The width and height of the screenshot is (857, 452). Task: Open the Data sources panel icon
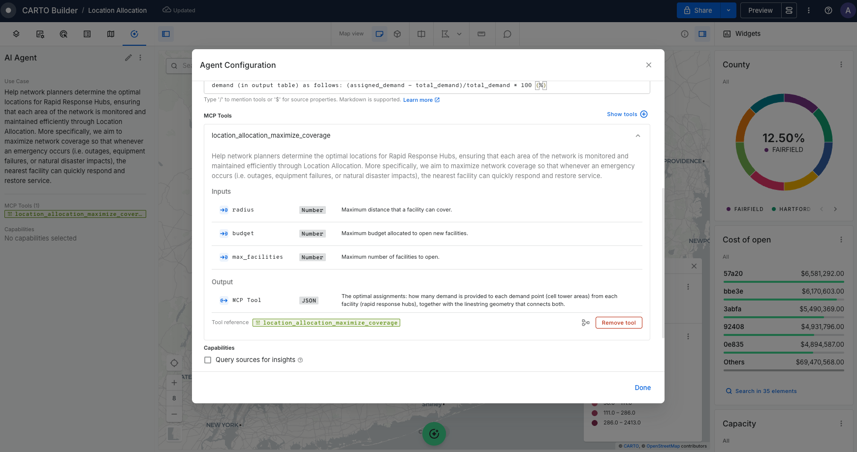[x=40, y=34]
